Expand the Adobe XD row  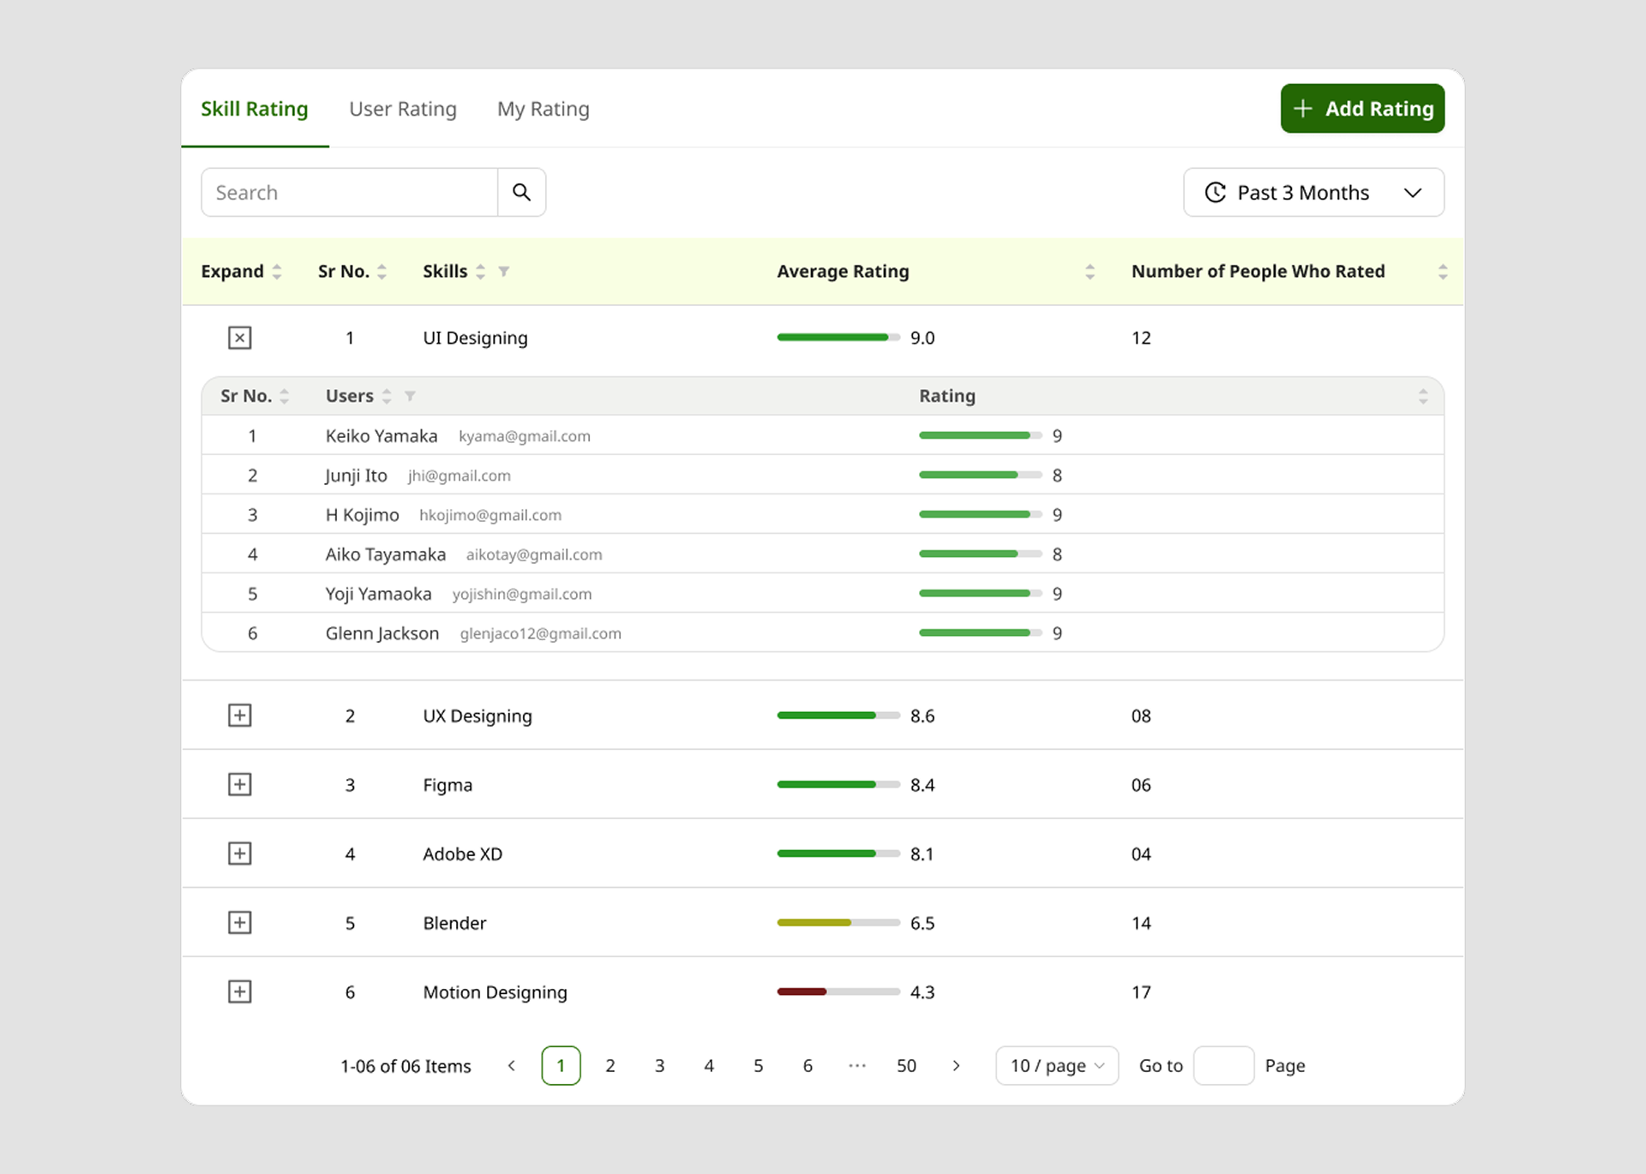[240, 854]
